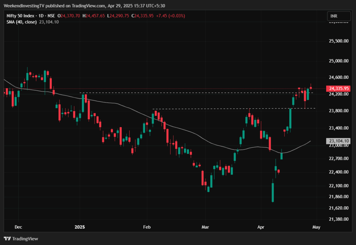Select the 2025 label on time axis
The image size is (356, 245).
[80, 227]
